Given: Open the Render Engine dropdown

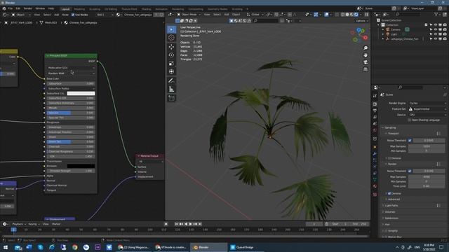Looking at the screenshot, I should pyautogui.click(x=427, y=103).
